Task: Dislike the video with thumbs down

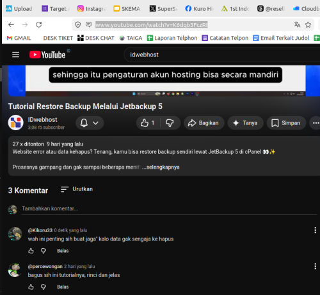Action: [170, 123]
